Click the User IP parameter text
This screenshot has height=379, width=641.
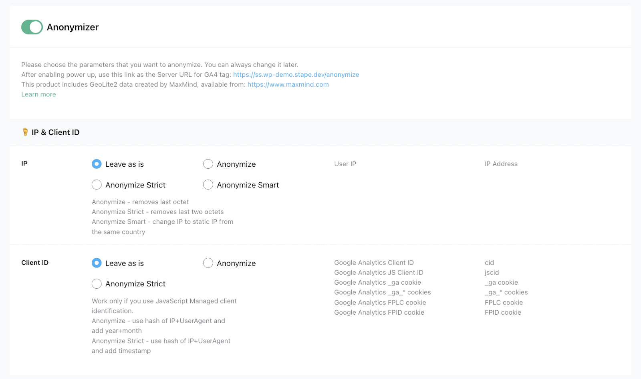coord(345,164)
